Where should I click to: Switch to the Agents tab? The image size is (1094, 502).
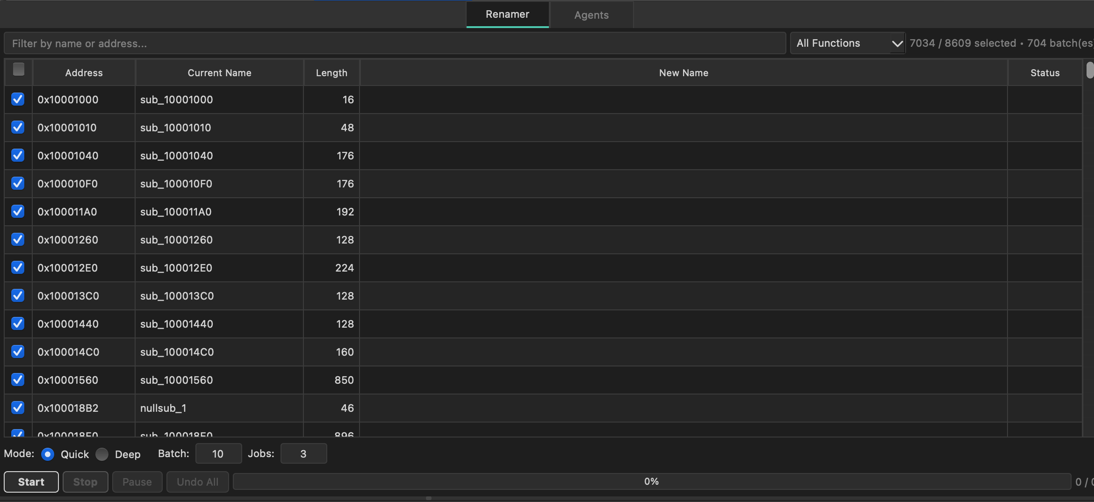tap(591, 14)
